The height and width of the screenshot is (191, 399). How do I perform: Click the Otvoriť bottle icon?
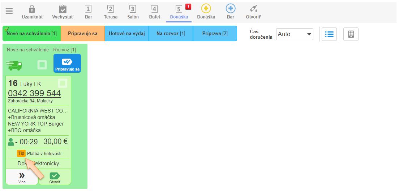[253, 9]
